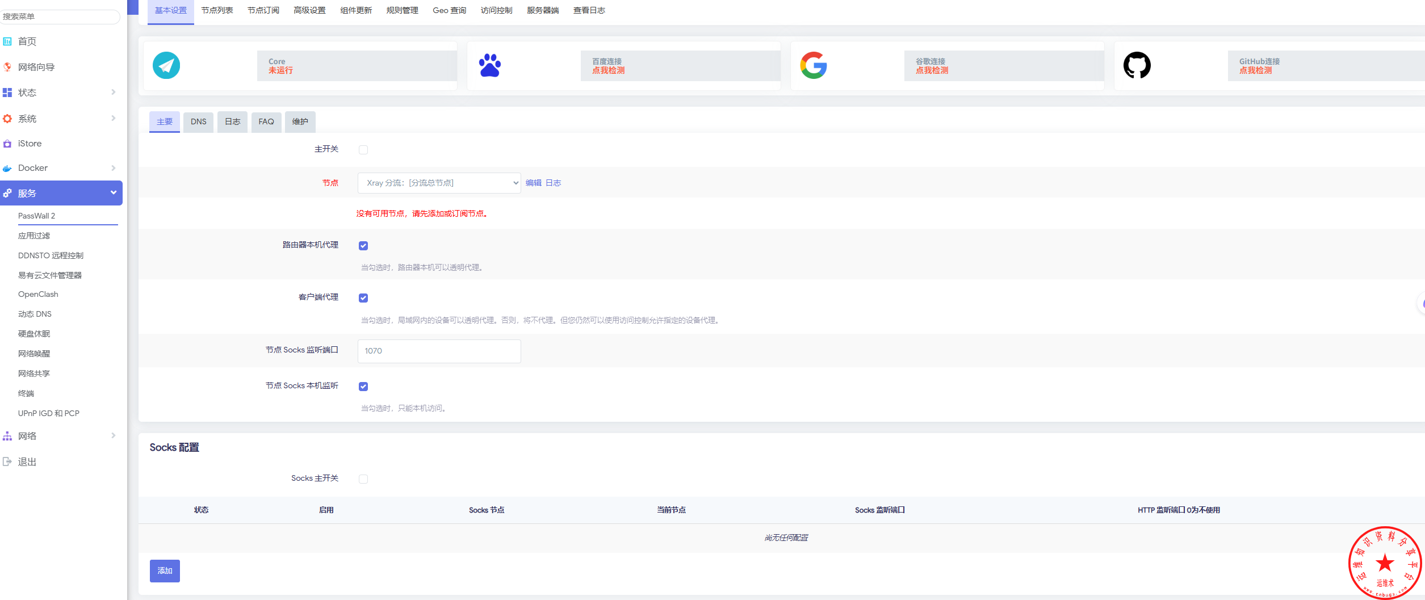Expand the Docker sidebar menu
1425x600 pixels.
coord(33,168)
